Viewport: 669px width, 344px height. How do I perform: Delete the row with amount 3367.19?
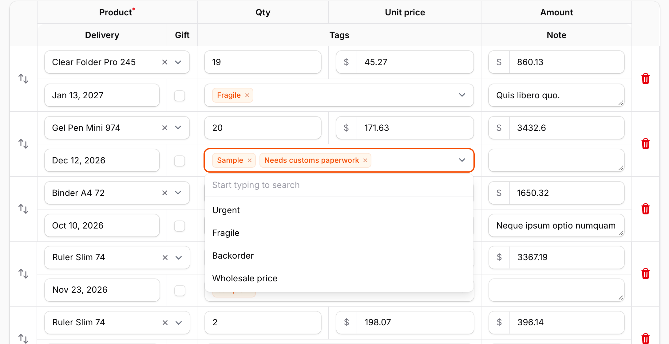pyautogui.click(x=645, y=274)
